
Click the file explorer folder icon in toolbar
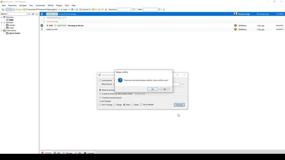pos(99,9)
